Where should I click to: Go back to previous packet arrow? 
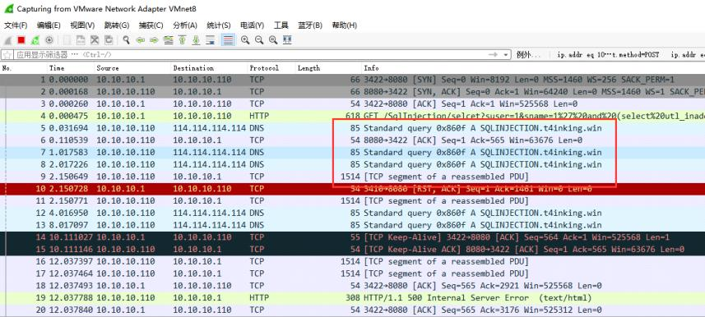point(141,40)
